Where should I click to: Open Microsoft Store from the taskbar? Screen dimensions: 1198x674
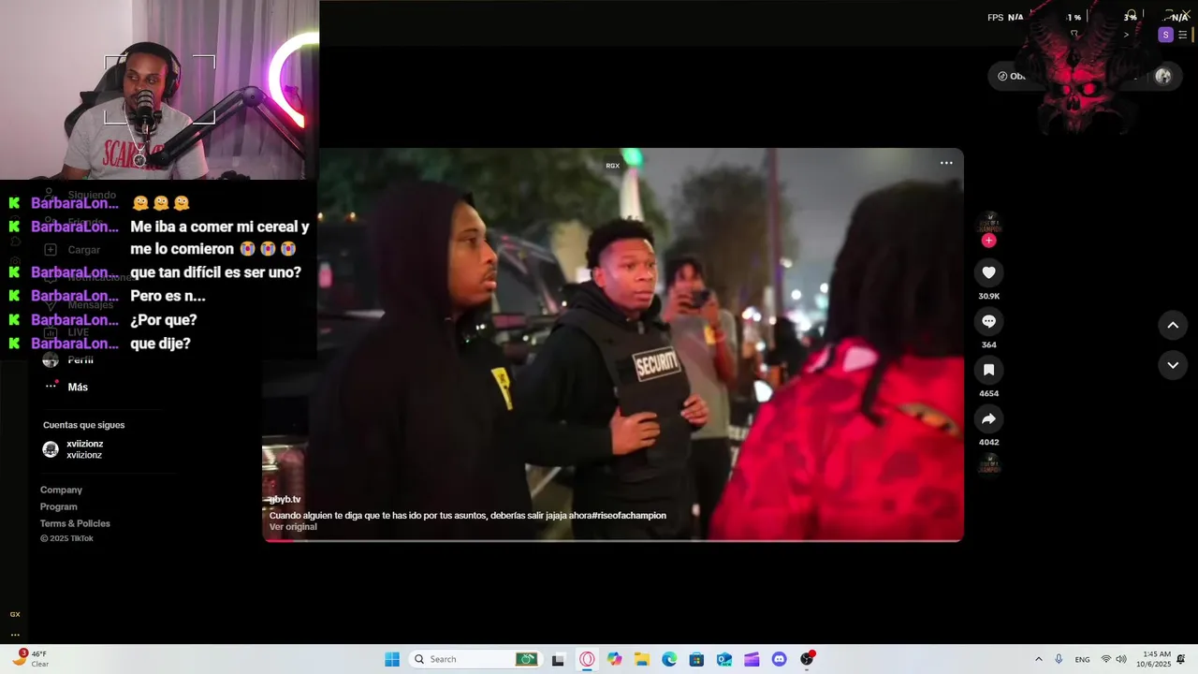point(696,659)
